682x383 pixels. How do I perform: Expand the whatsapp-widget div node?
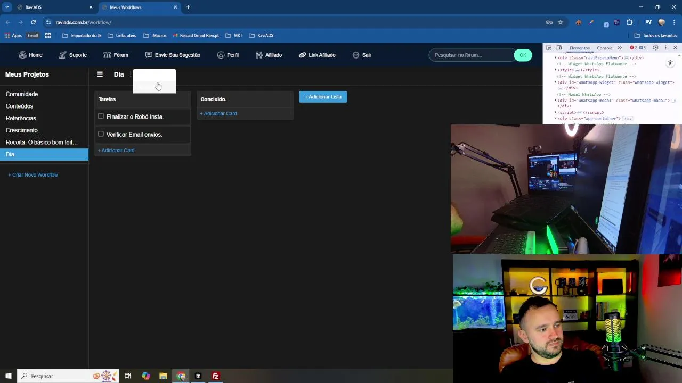click(x=556, y=82)
